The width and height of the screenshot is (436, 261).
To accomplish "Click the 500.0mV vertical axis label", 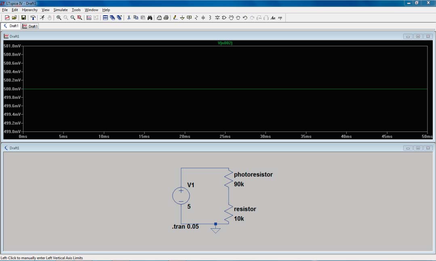I will (x=12, y=89).
